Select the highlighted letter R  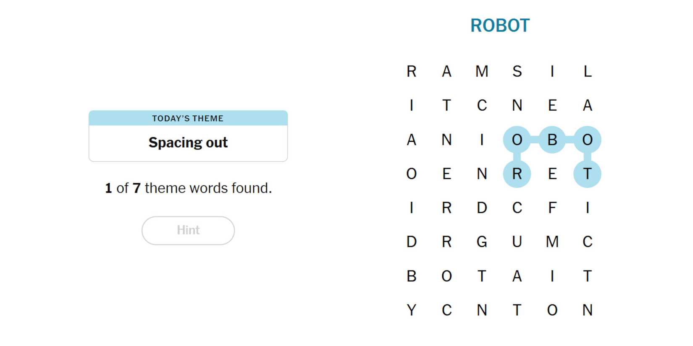[x=517, y=174]
